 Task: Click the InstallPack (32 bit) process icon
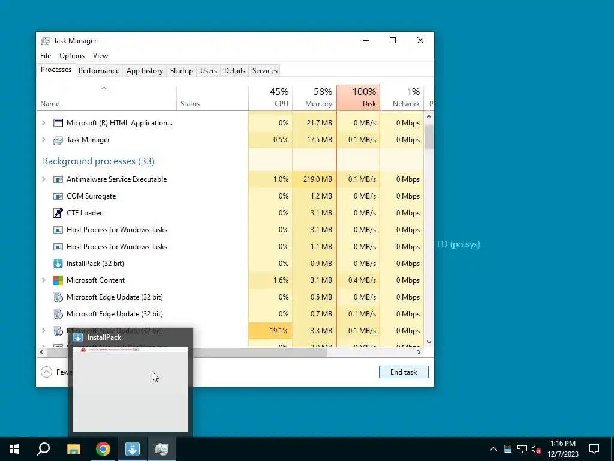pyautogui.click(x=58, y=264)
